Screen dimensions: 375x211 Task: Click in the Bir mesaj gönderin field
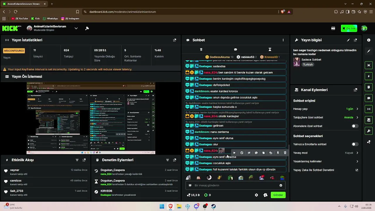tap(236, 186)
